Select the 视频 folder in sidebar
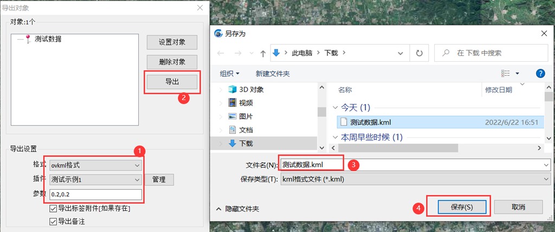This screenshot has height=232, width=555. point(246,102)
